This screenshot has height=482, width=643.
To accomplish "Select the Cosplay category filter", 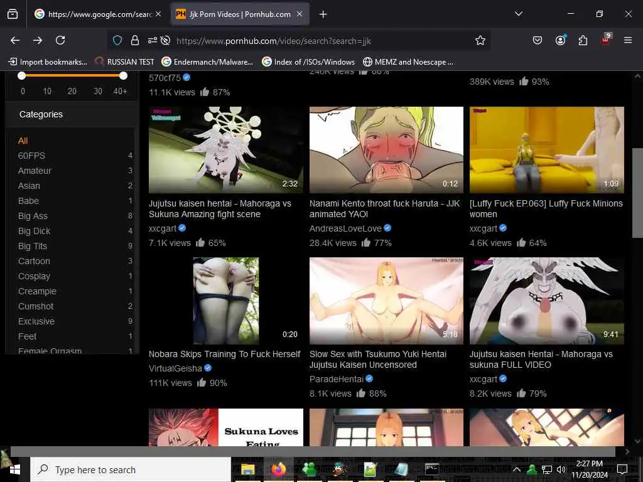I will pos(34,276).
